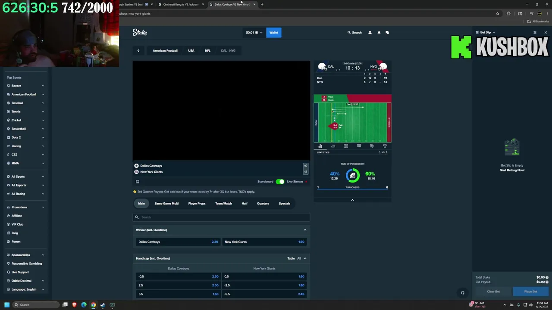Image resolution: width=552 pixels, height=310 pixels.
Task: Switch to the Team/Match tab
Action: 223,204
